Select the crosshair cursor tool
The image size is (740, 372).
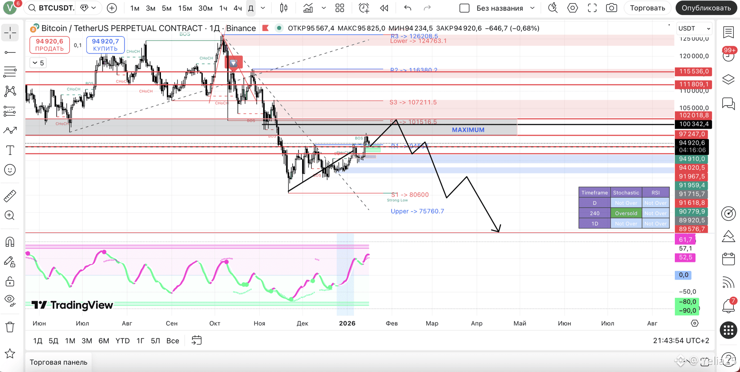[x=10, y=33]
